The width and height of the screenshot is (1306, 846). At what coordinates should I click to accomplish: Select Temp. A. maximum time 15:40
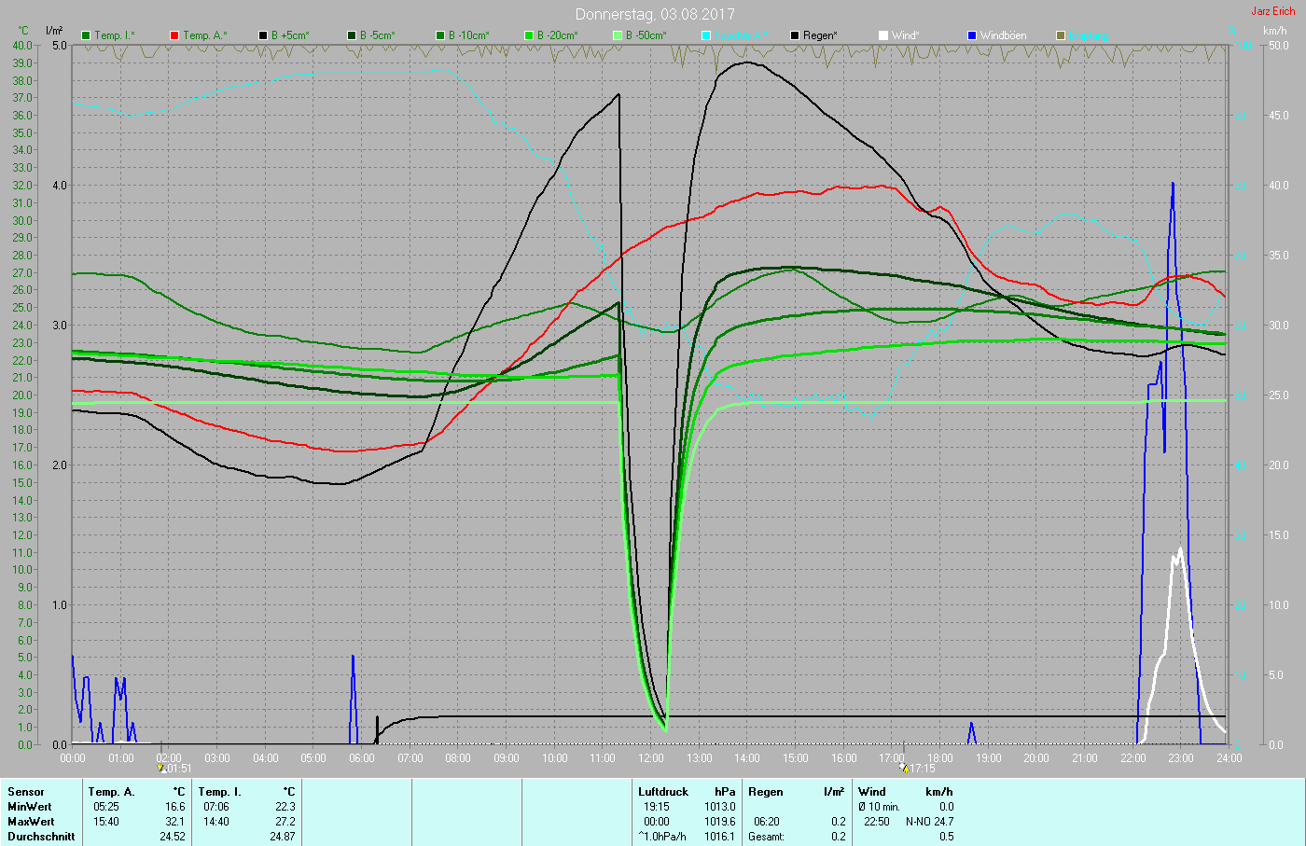tap(106, 822)
